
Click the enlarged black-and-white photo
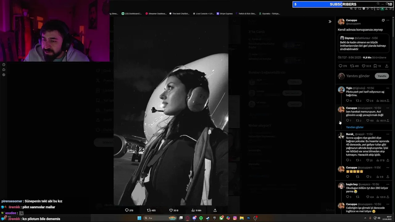[x=171, y=111]
